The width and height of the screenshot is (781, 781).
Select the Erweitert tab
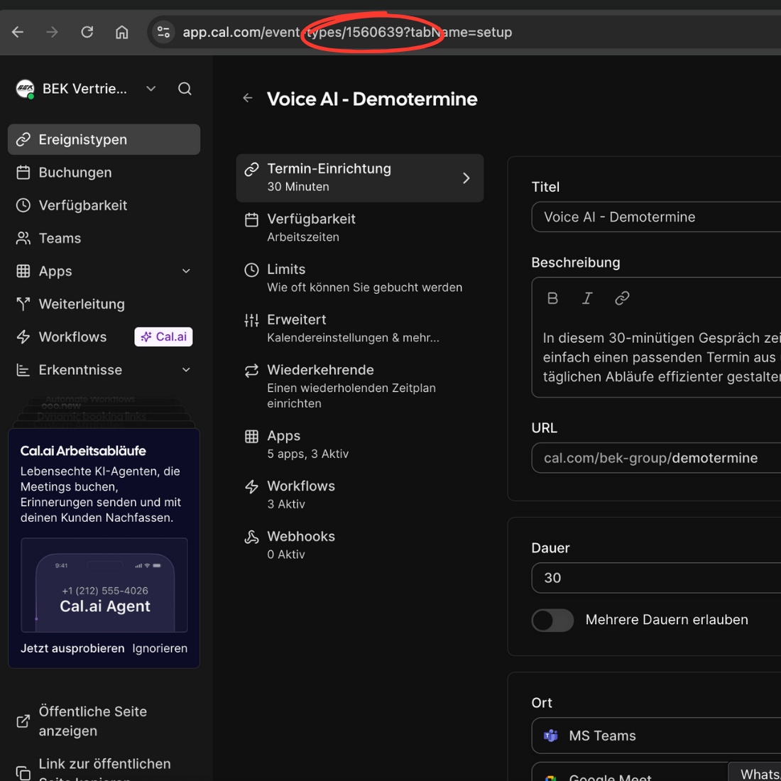coord(360,328)
